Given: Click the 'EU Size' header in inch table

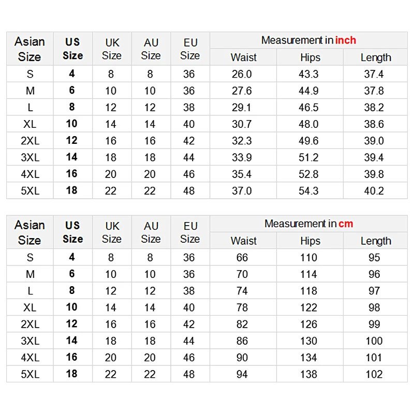Looking at the screenshot, I should (190, 49).
